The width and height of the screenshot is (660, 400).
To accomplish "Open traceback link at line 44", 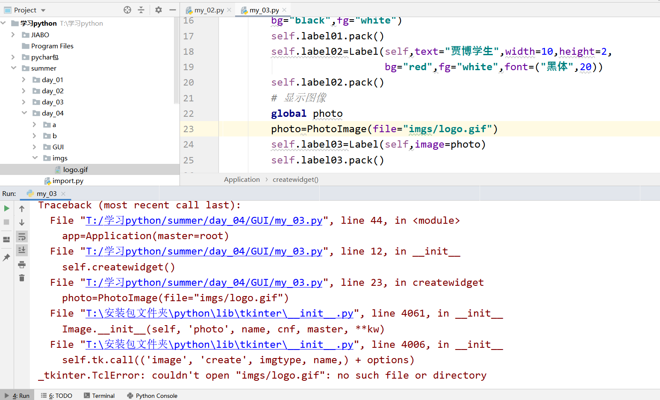I will coord(204,220).
